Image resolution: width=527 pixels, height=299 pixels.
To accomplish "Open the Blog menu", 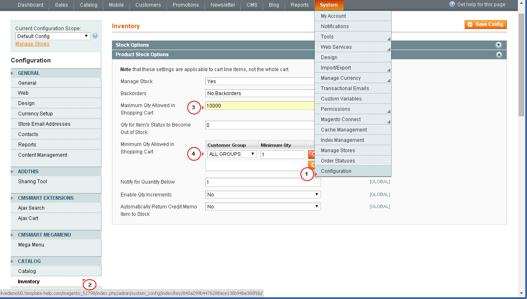I will [274, 5].
